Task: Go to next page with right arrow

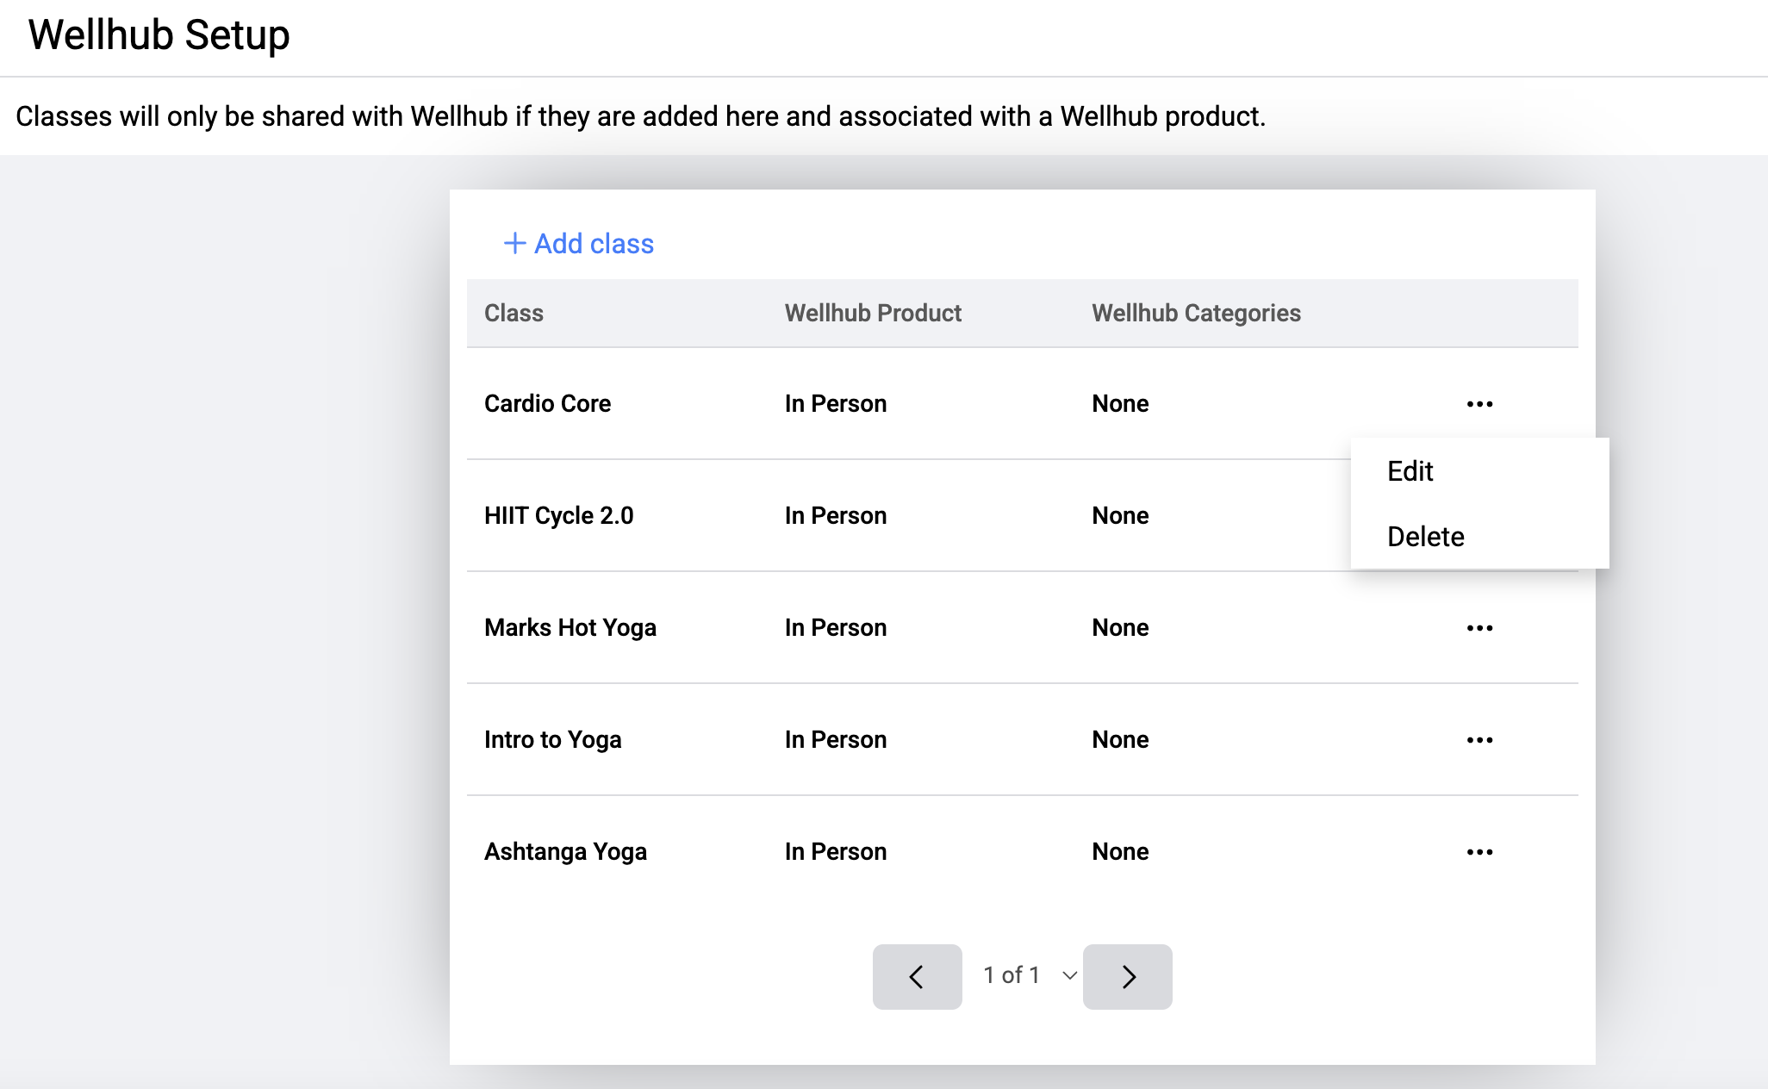Action: [1127, 976]
